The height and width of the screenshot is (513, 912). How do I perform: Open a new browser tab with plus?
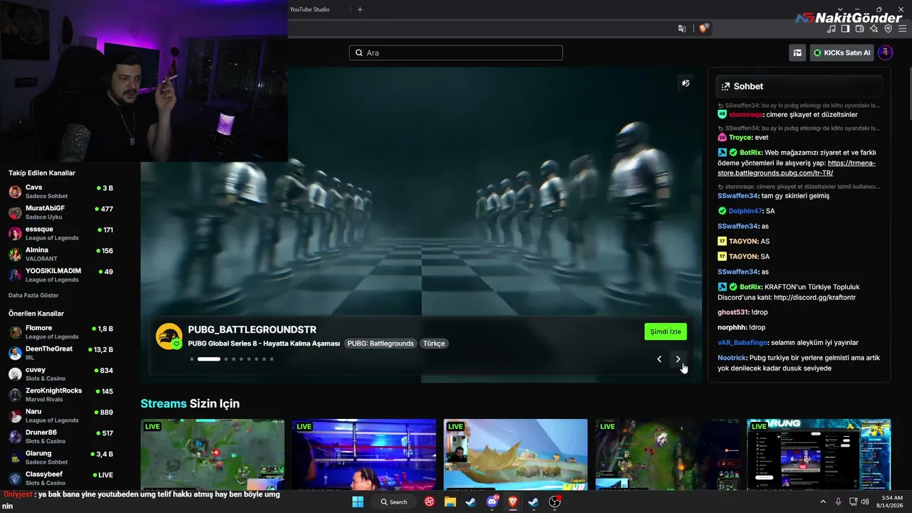360,9
